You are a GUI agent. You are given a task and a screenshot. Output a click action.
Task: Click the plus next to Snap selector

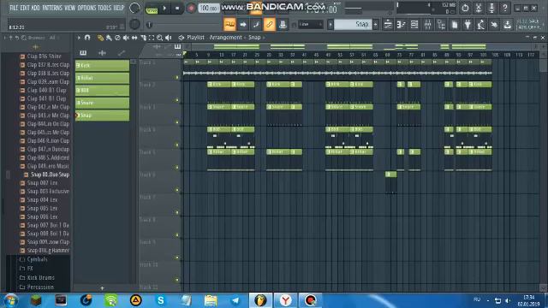[376, 25]
